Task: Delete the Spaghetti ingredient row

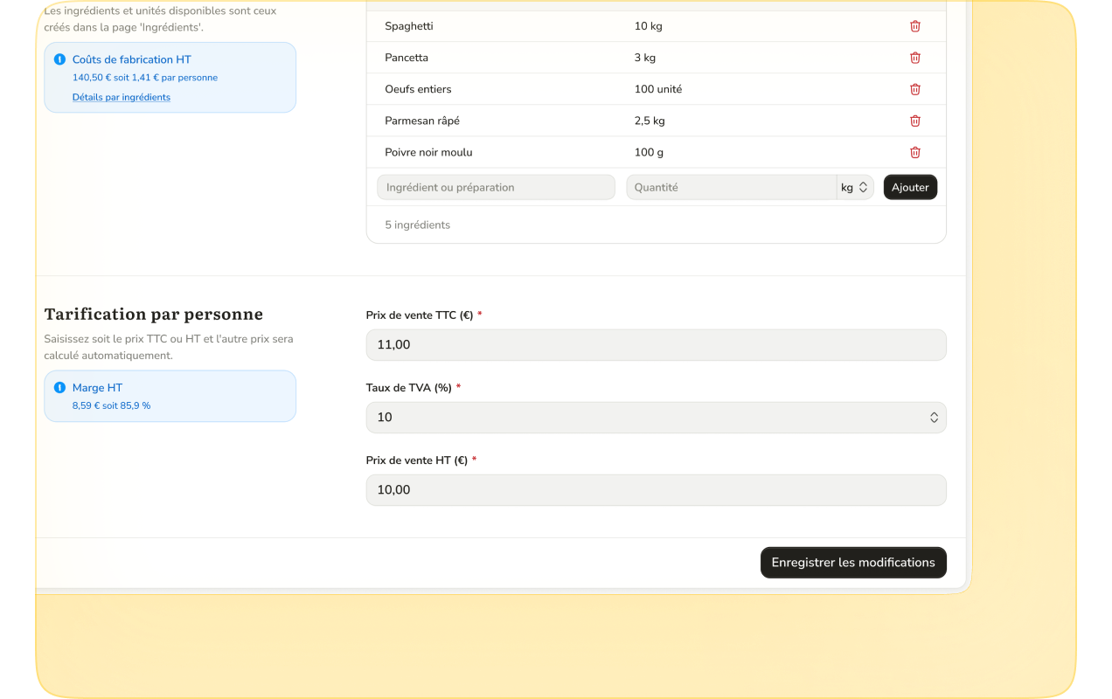Action: (914, 26)
